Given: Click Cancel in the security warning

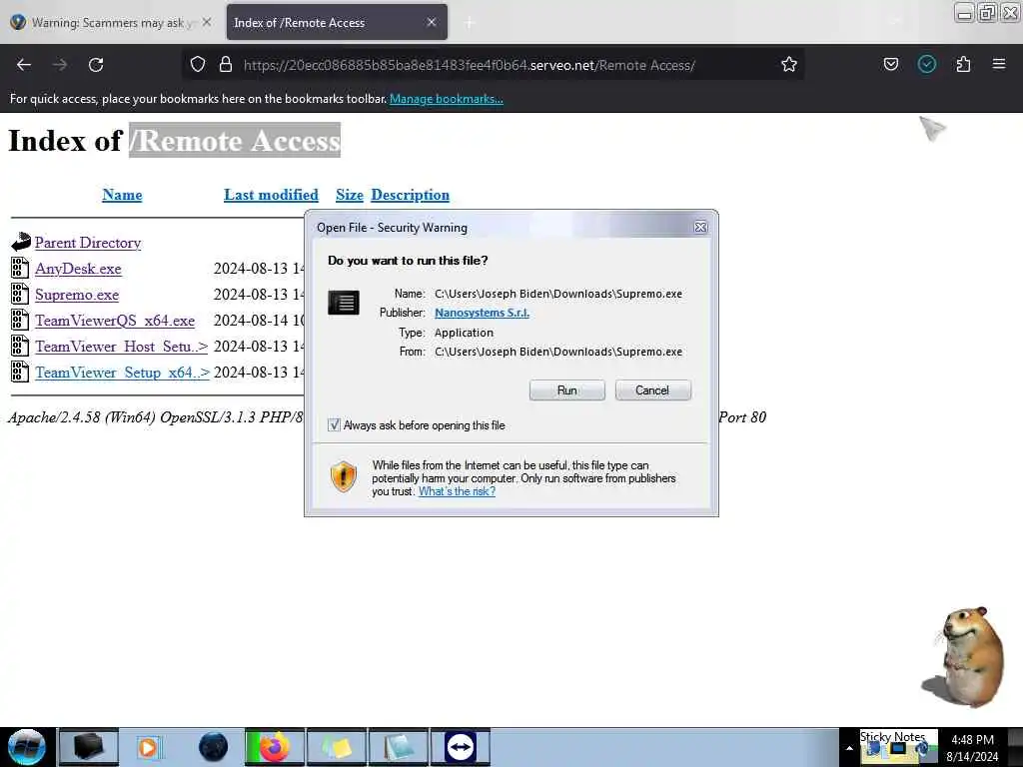Looking at the screenshot, I should pos(652,390).
